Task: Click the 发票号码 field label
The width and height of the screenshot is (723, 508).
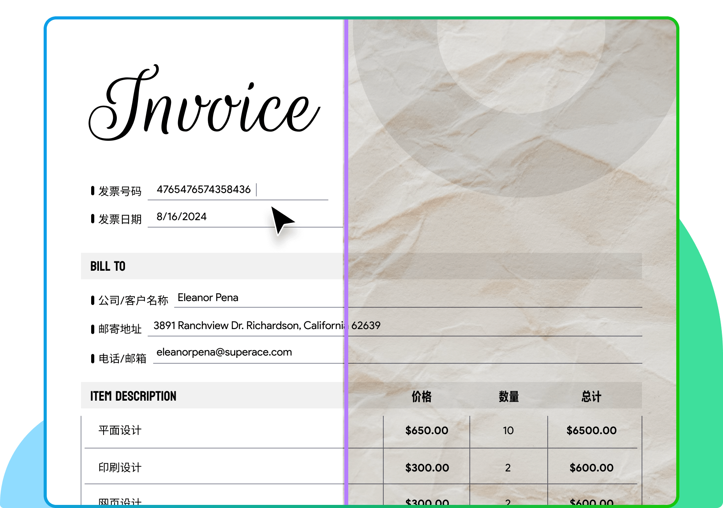Action: coord(120,191)
